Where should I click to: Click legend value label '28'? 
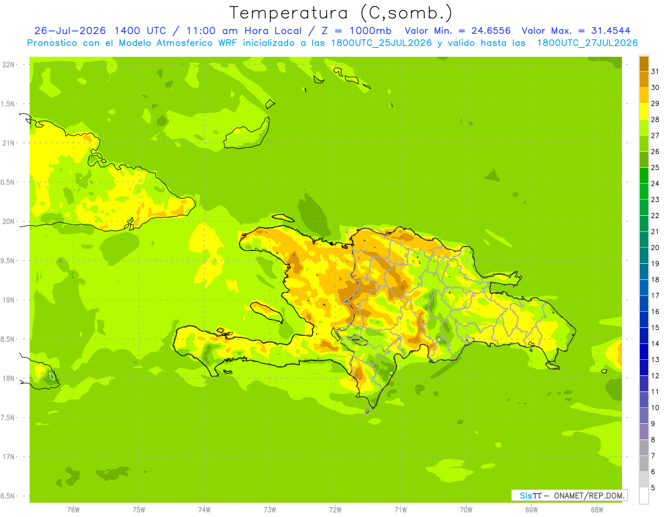click(x=655, y=119)
